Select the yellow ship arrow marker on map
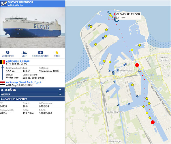 coord(111,16)
